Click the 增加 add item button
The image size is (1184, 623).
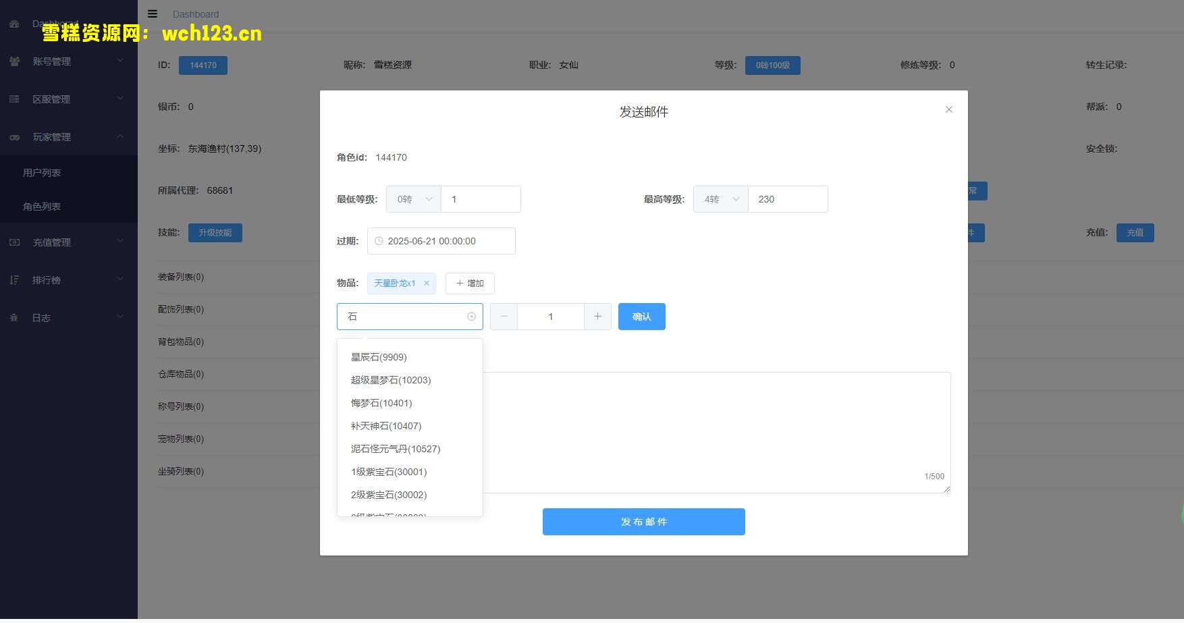point(470,283)
